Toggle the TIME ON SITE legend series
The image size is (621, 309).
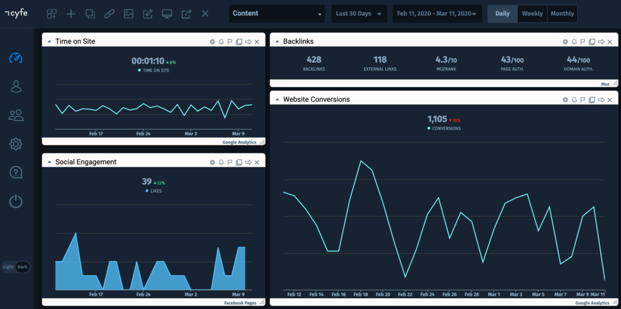pyautogui.click(x=153, y=70)
